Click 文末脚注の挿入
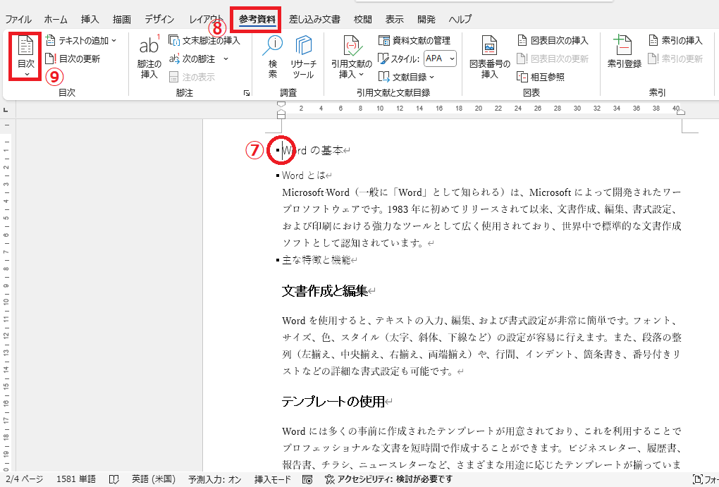719x487 pixels. [x=204, y=40]
